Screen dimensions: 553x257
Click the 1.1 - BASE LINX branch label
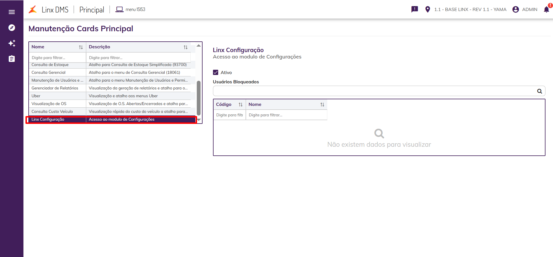[x=470, y=9]
